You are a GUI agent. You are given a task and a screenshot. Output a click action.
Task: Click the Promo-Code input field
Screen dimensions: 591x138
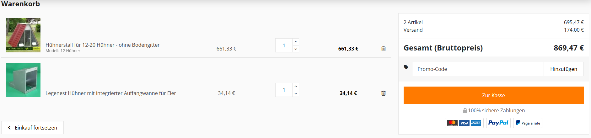coord(478,69)
